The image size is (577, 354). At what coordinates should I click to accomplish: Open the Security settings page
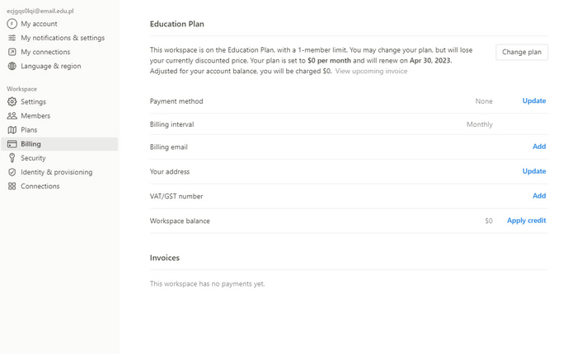pyautogui.click(x=33, y=158)
